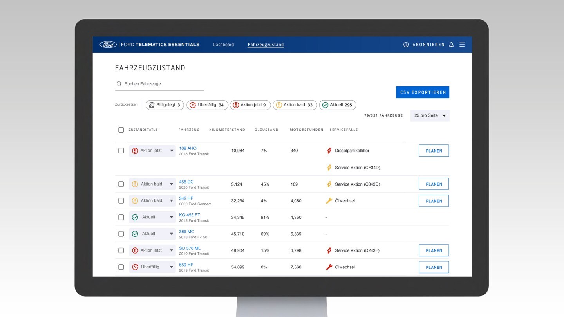
Task: Open Aktuell status dropdown arrow for KG 453 FT
Action: (x=172, y=218)
